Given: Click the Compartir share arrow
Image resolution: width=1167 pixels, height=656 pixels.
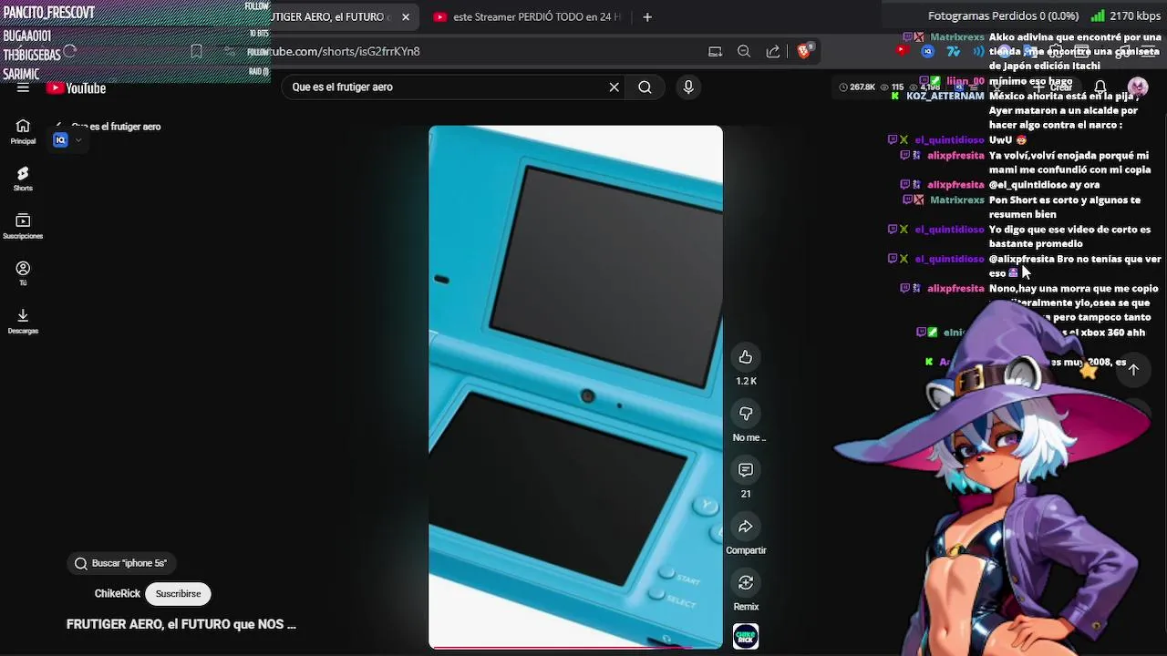Looking at the screenshot, I should [746, 527].
